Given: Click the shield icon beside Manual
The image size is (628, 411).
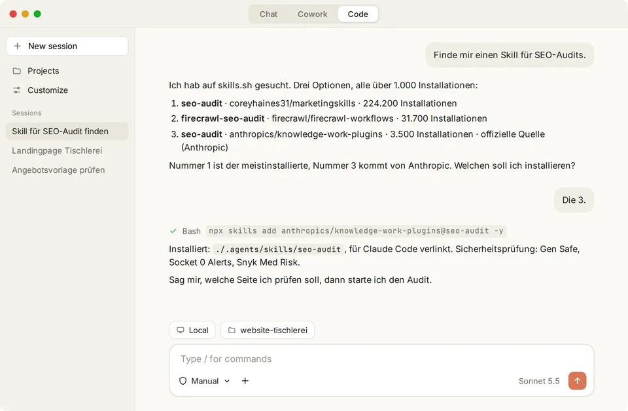Looking at the screenshot, I should pos(183,381).
